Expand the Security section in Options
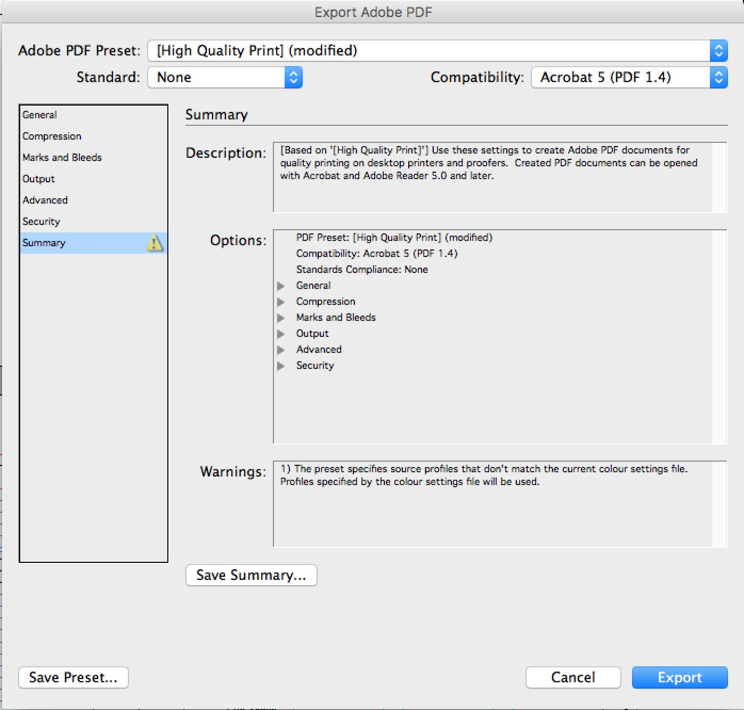 pyautogui.click(x=281, y=366)
